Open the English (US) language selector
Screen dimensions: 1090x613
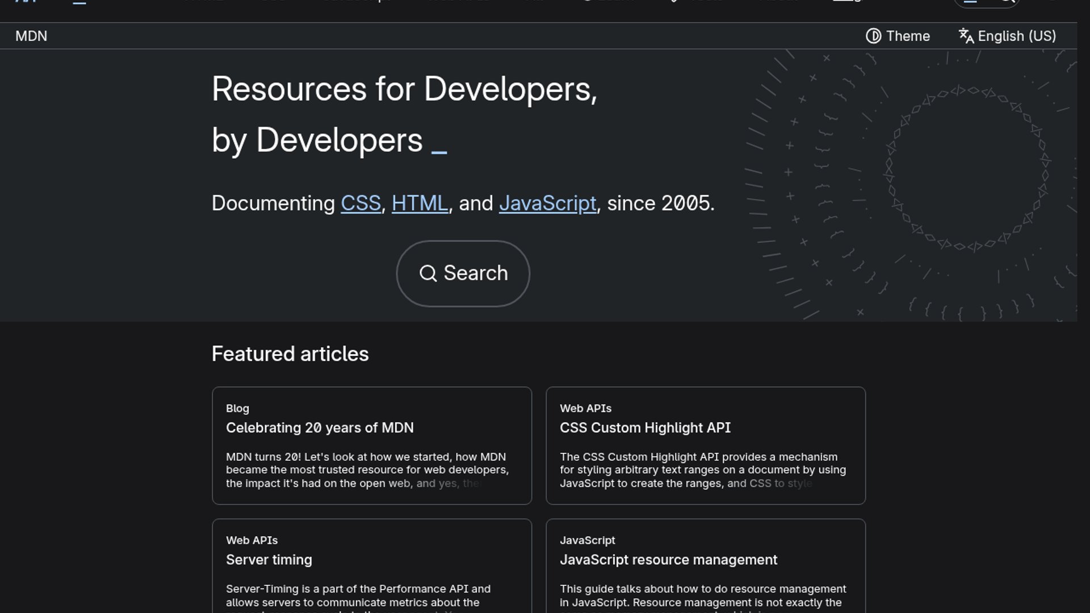(1007, 36)
